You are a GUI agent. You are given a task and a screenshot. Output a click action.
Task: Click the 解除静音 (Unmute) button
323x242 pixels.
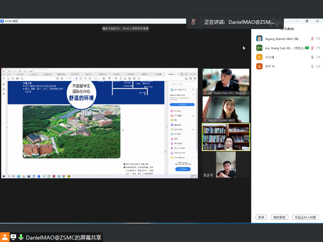(x=279, y=217)
